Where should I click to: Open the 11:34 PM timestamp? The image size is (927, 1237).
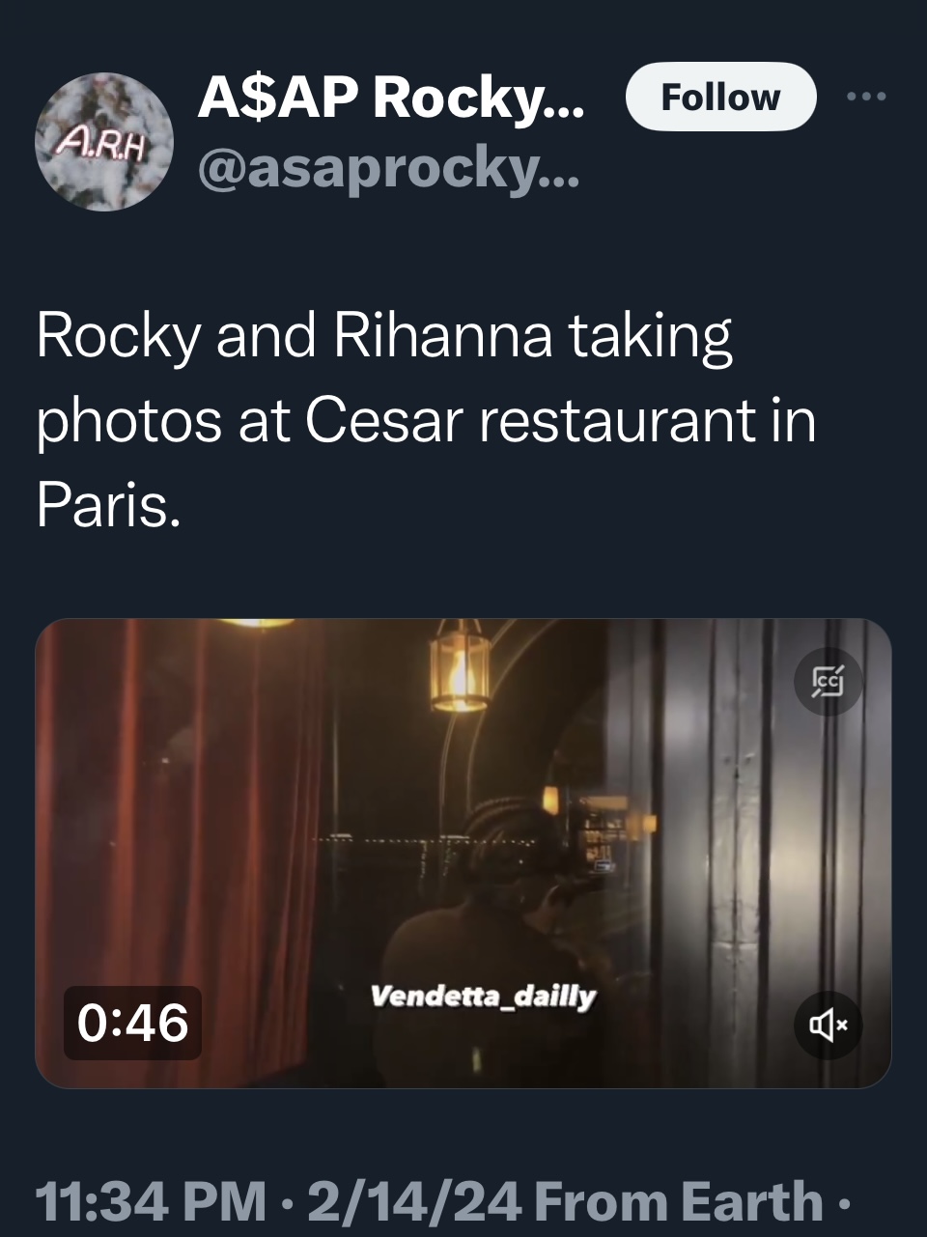150,1201
